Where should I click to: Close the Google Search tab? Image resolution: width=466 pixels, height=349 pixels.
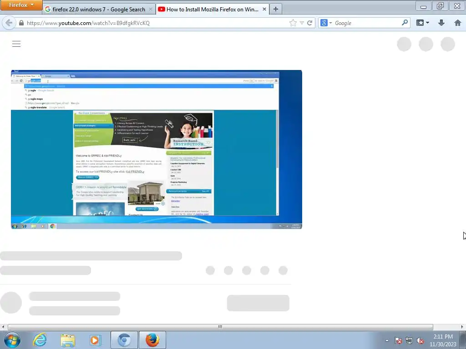[151, 9]
